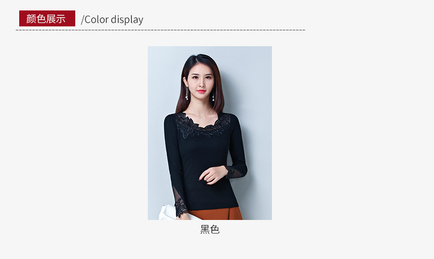The image size is (434, 259).
Task: Click the floral lace neckline detail
Action: [x=203, y=125]
